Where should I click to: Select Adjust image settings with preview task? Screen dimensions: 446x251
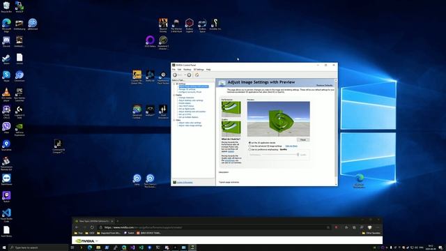click(x=194, y=86)
